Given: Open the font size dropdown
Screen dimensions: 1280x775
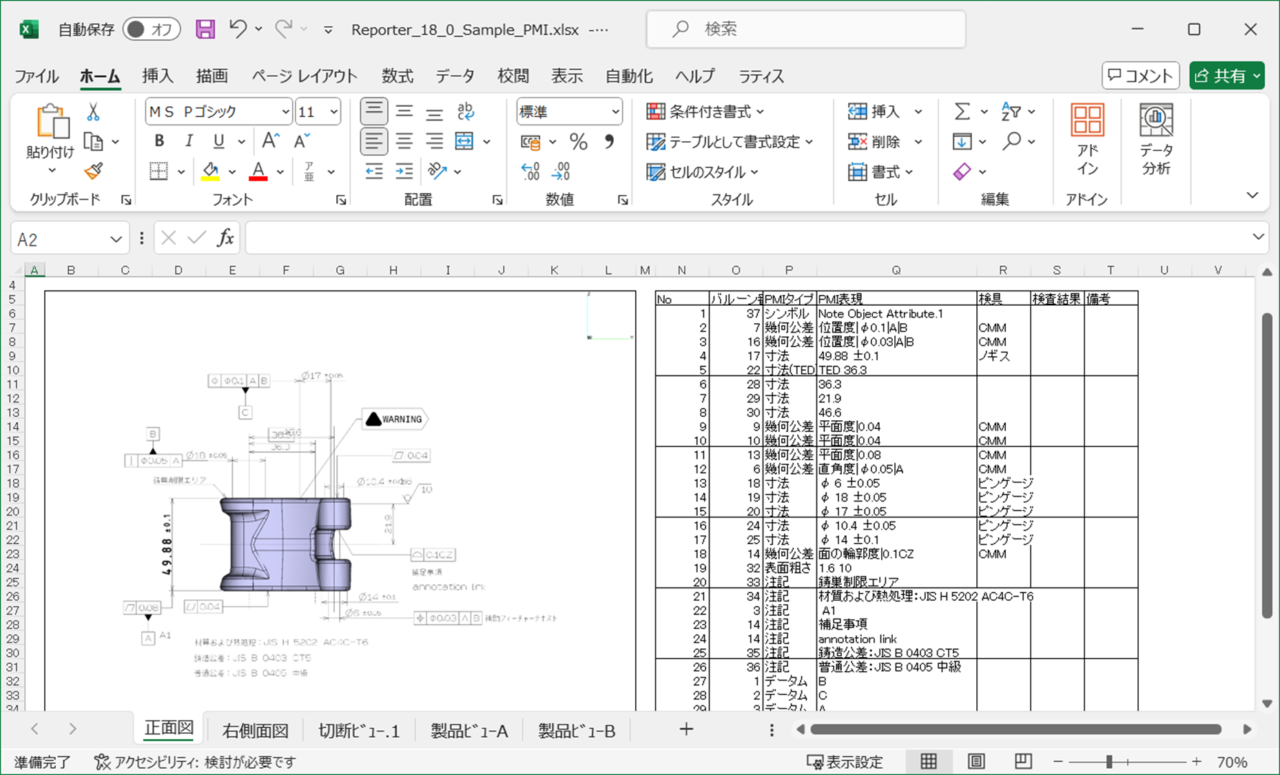Looking at the screenshot, I should (333, 112).
